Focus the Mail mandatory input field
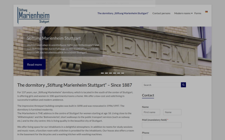The height and width of the screenshot is (140, 225). (x=162, y=125)
